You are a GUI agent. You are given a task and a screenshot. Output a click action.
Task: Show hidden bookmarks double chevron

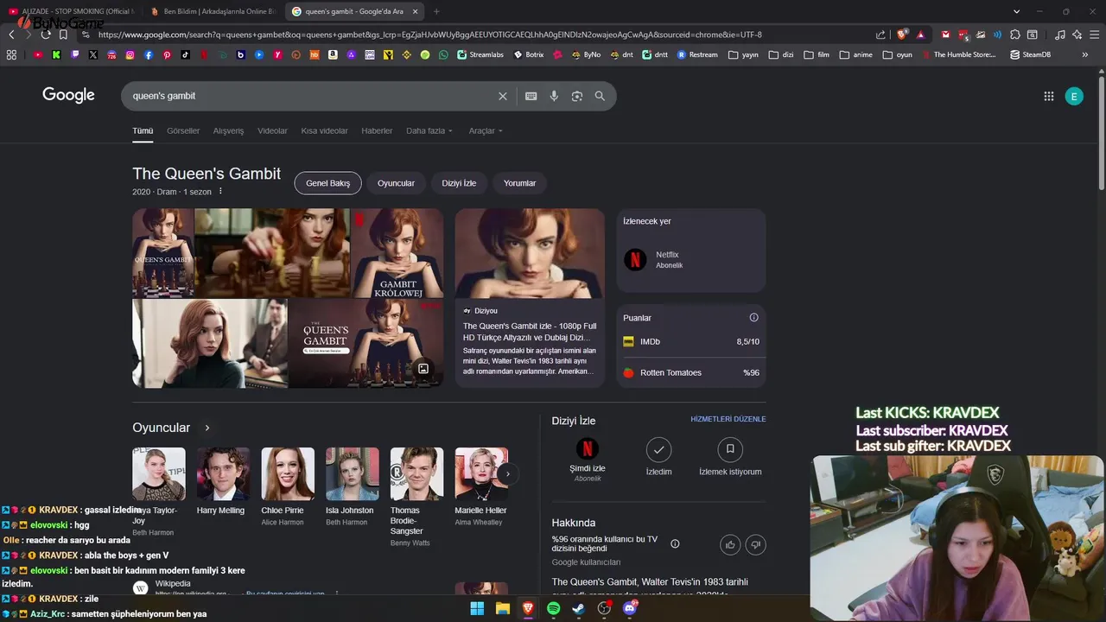[1085, 54]
